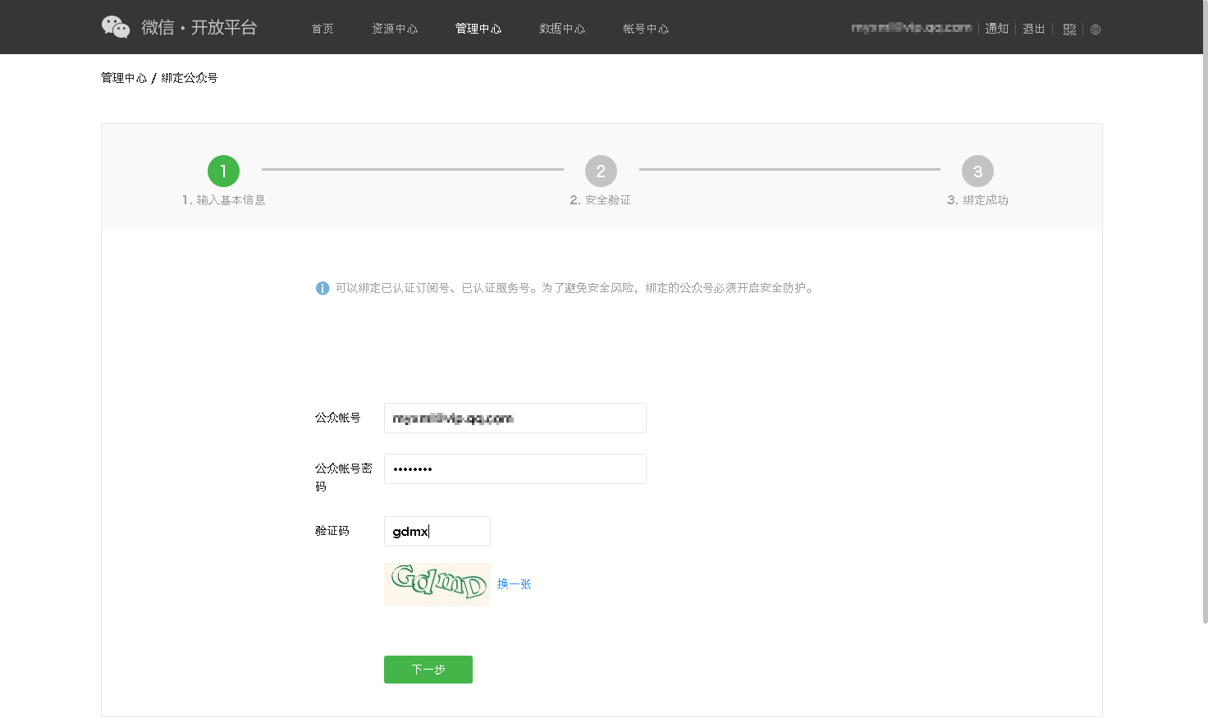Click the WeChat logo icon
The height and width of the screenshot is (718, 1208).
[x=116, y=27]
